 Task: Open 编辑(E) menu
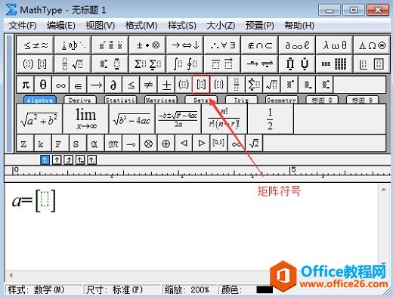point(61,26)
